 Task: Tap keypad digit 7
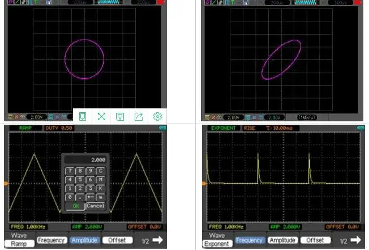(70, 171)
